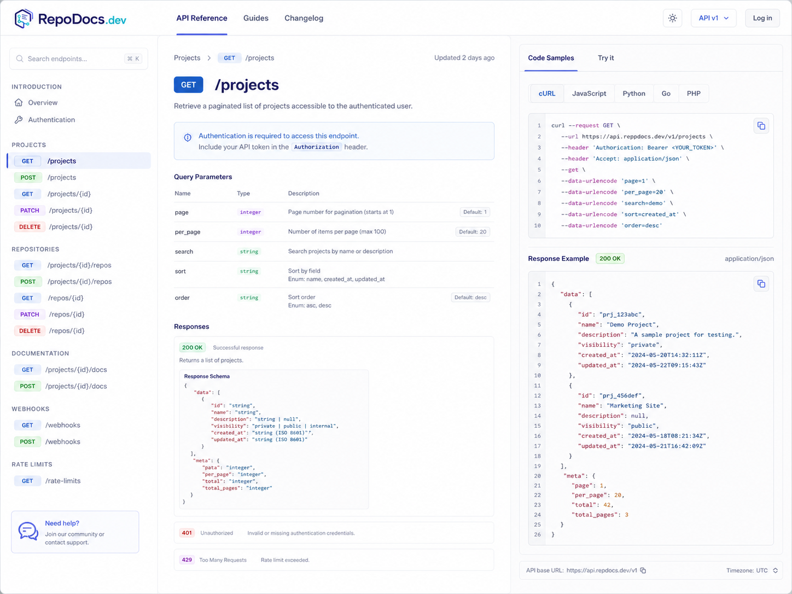Click the https://api.repdocs.dev/v1 URL text
Viewport: 792px width, 594px height.
pos(602,570)
